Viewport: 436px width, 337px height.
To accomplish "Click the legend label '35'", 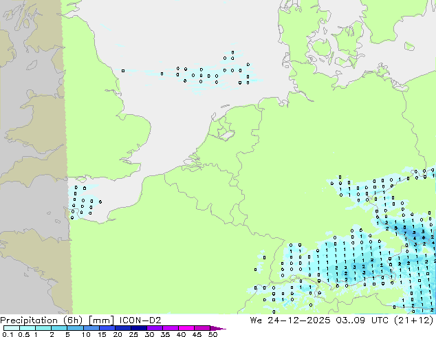I will 165,334.
